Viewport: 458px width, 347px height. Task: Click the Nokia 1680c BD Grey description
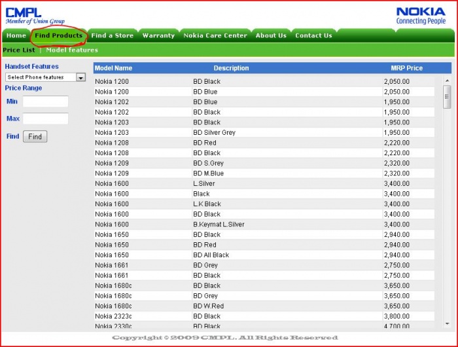click(x=205, y=296)
